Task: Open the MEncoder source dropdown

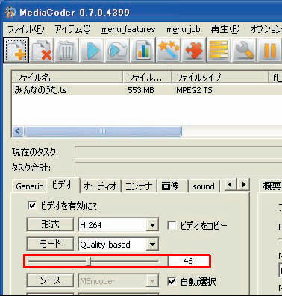Action: (152, 281)
